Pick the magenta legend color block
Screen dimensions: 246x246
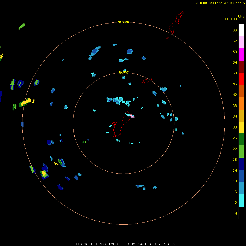click(241, 54)
